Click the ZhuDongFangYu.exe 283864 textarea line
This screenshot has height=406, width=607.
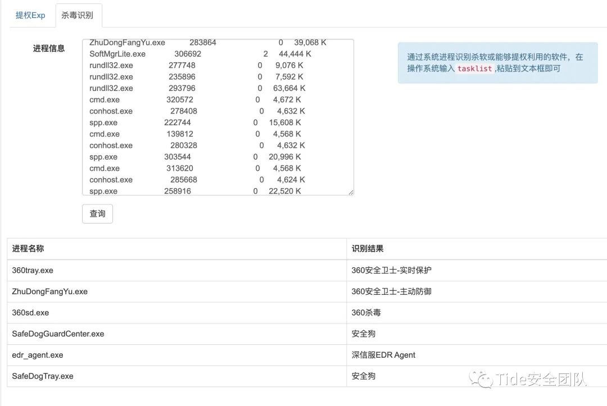point(208,43)
